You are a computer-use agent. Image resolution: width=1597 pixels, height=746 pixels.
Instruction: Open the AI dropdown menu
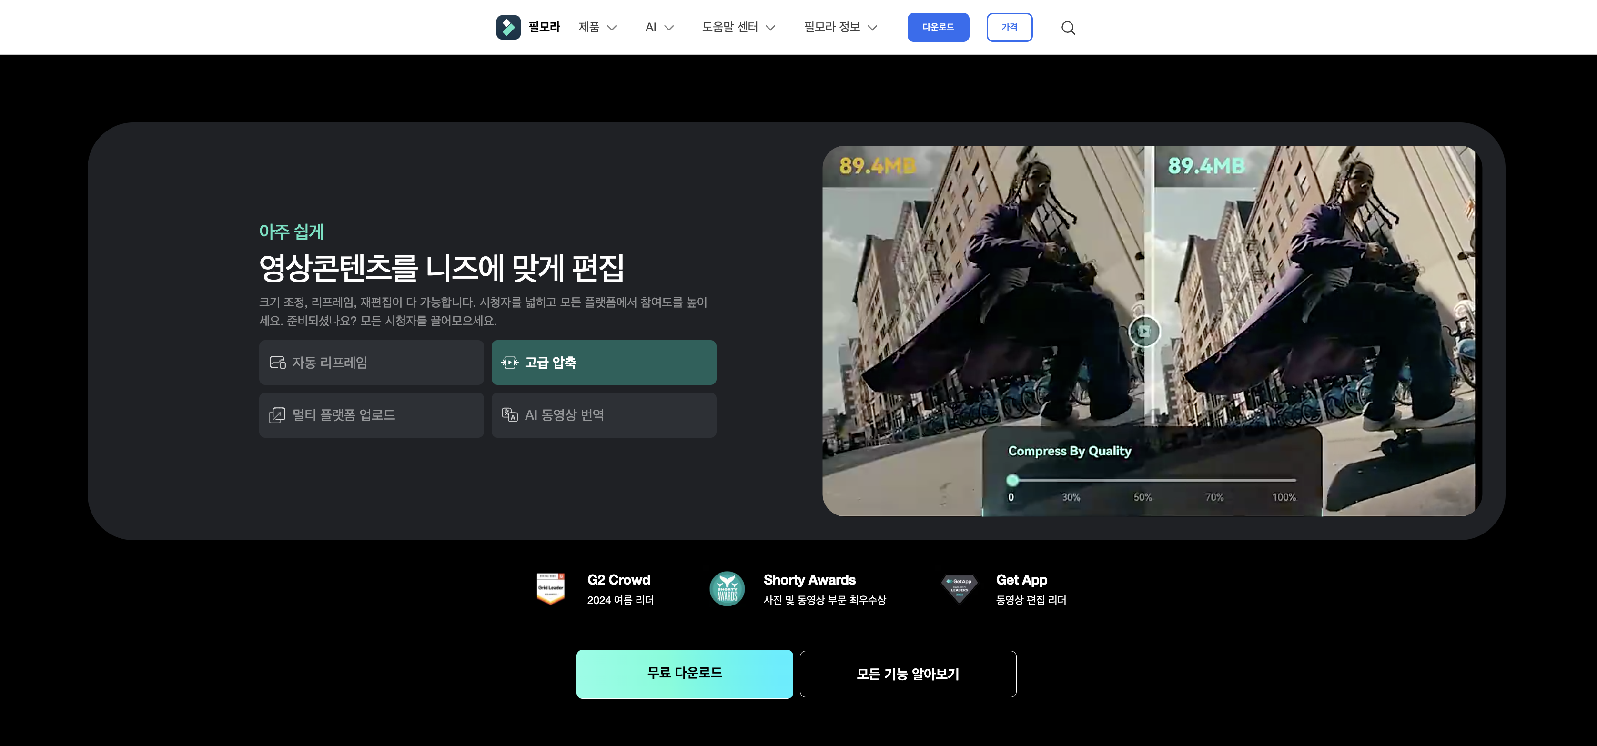[x=658, y=27]
